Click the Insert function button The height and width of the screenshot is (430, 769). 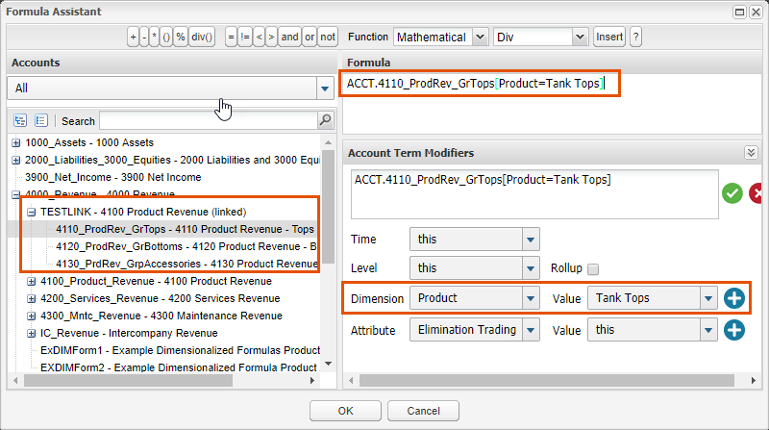pos(609,37)
